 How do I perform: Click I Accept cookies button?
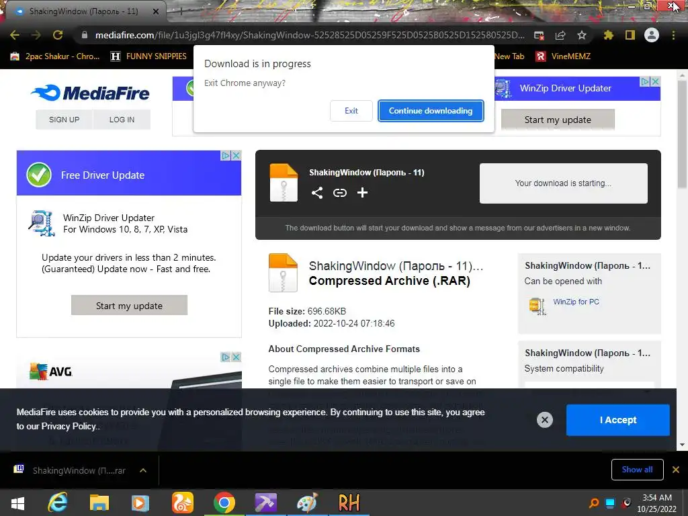pos(618,420)
